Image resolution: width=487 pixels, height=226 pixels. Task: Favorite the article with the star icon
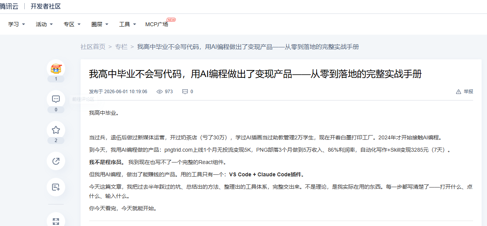pyautogui.click(x=56, y=130)
